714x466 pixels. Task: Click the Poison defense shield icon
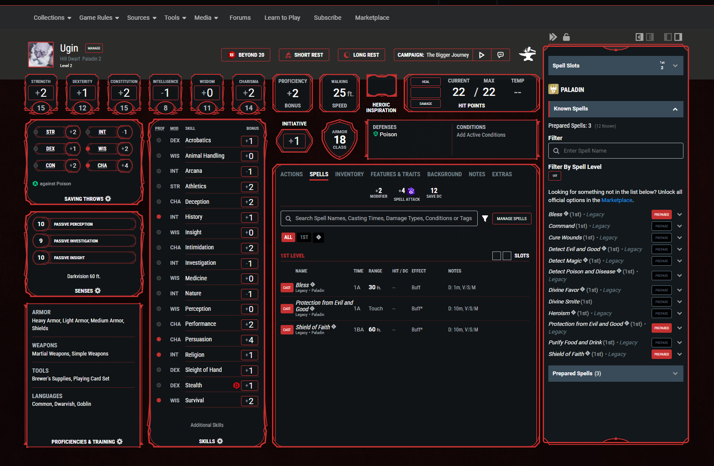point(376,135)
